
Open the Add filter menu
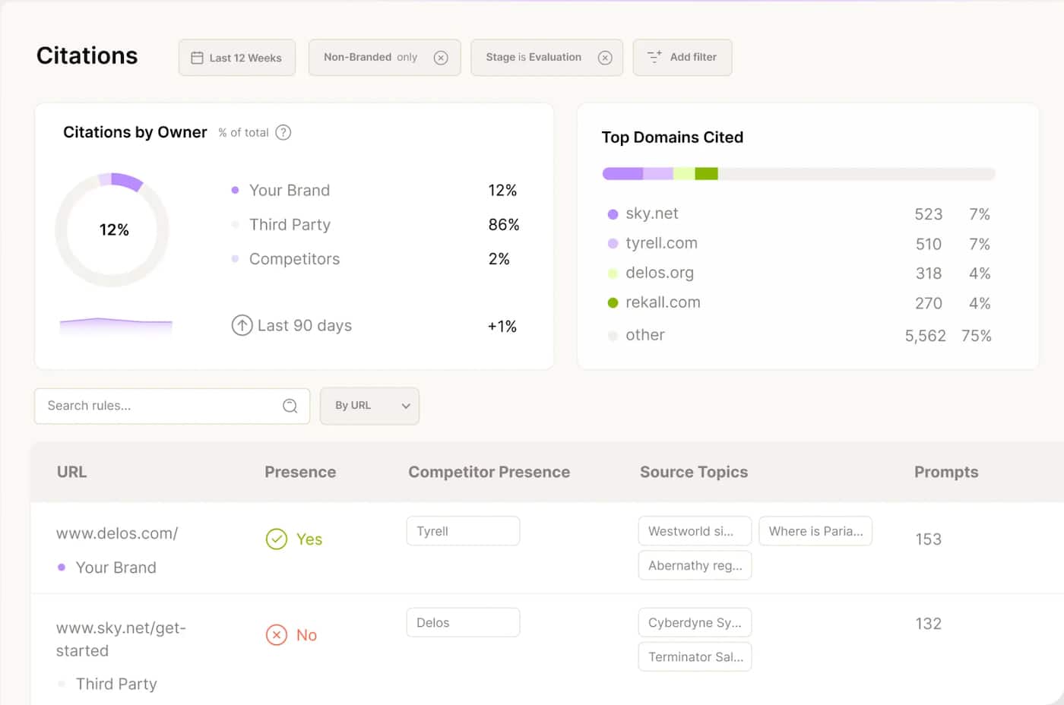point(682,57)
